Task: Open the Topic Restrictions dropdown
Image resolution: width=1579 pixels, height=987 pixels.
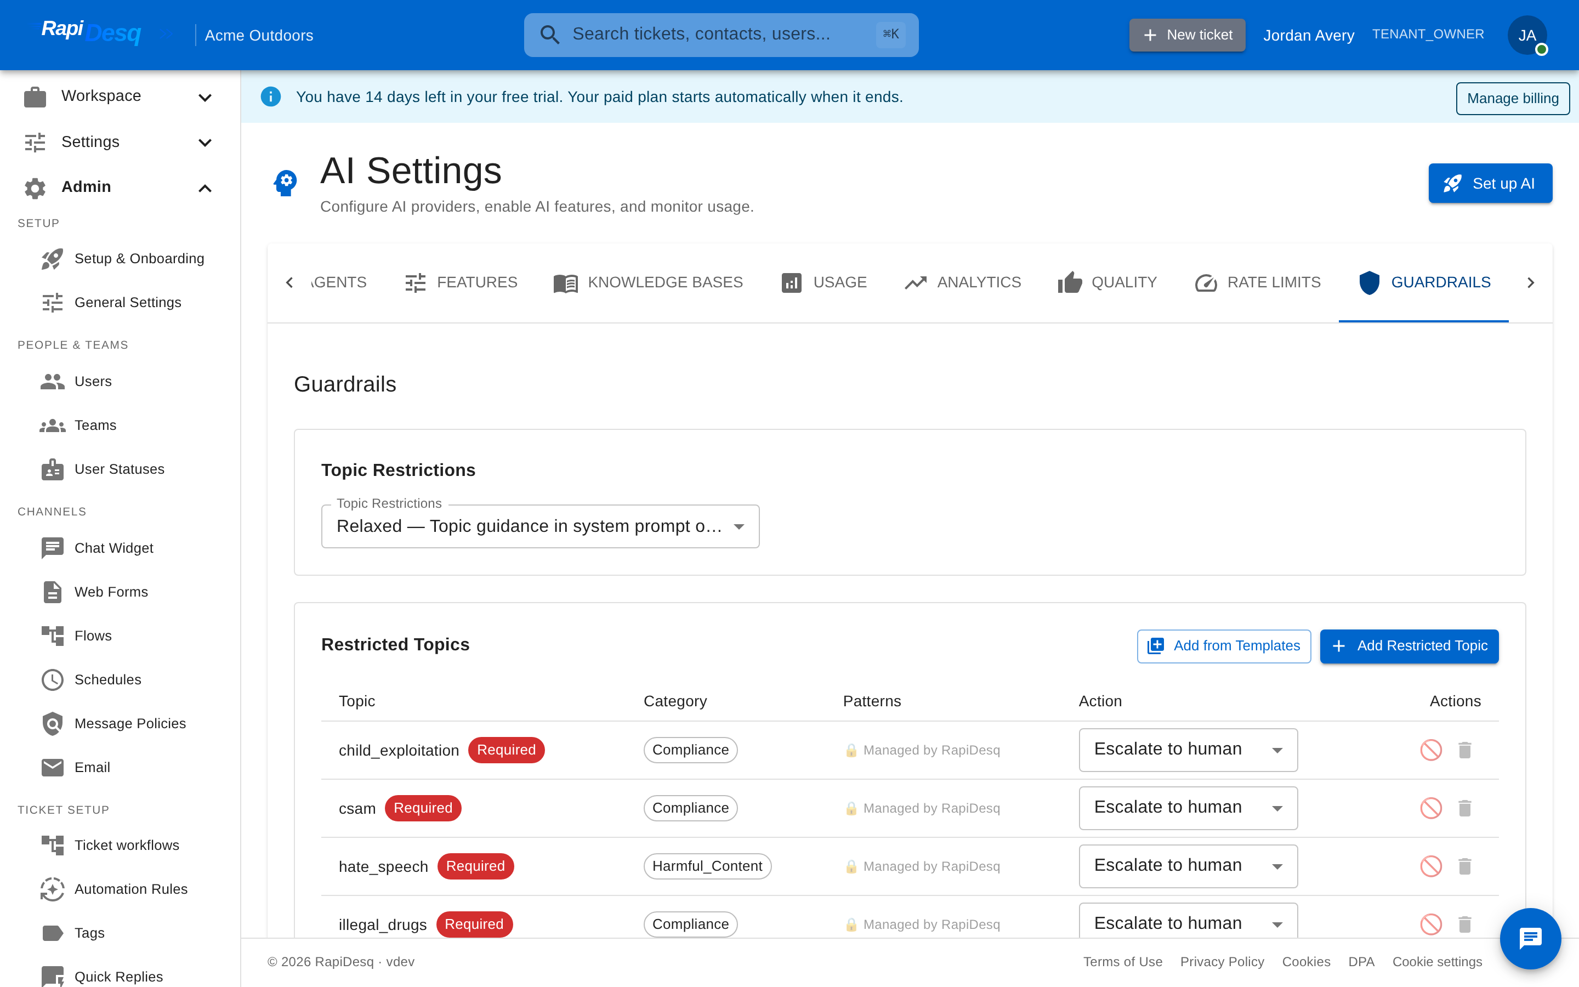Action: pyautogui.click(x=540, y=526)
